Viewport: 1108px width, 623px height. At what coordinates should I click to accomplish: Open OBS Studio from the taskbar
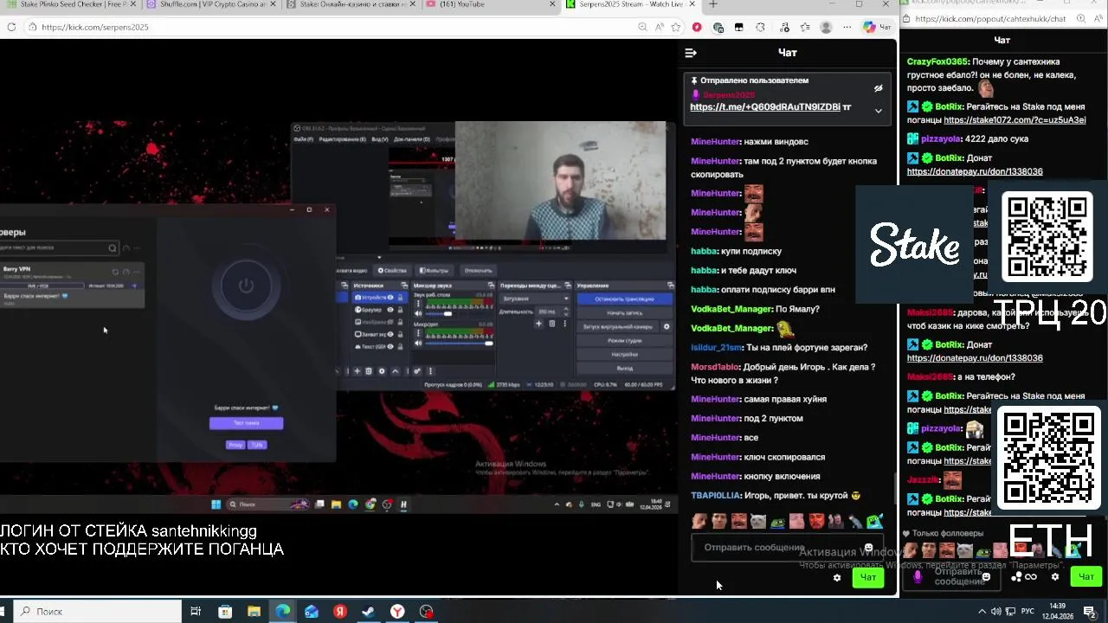[426, 611]
